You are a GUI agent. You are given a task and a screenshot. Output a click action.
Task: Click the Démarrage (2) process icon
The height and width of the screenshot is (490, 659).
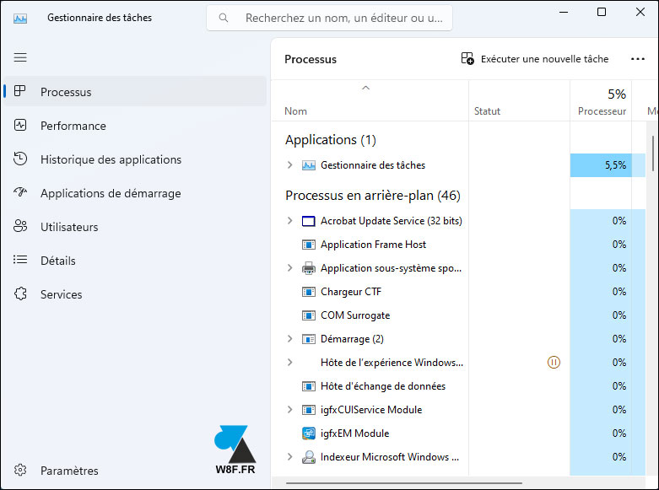pyautogui.click(x=309, y=339)
